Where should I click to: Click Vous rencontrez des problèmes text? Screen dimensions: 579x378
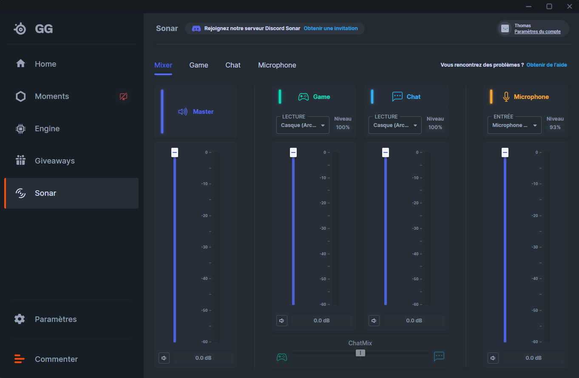pos(482,65)
